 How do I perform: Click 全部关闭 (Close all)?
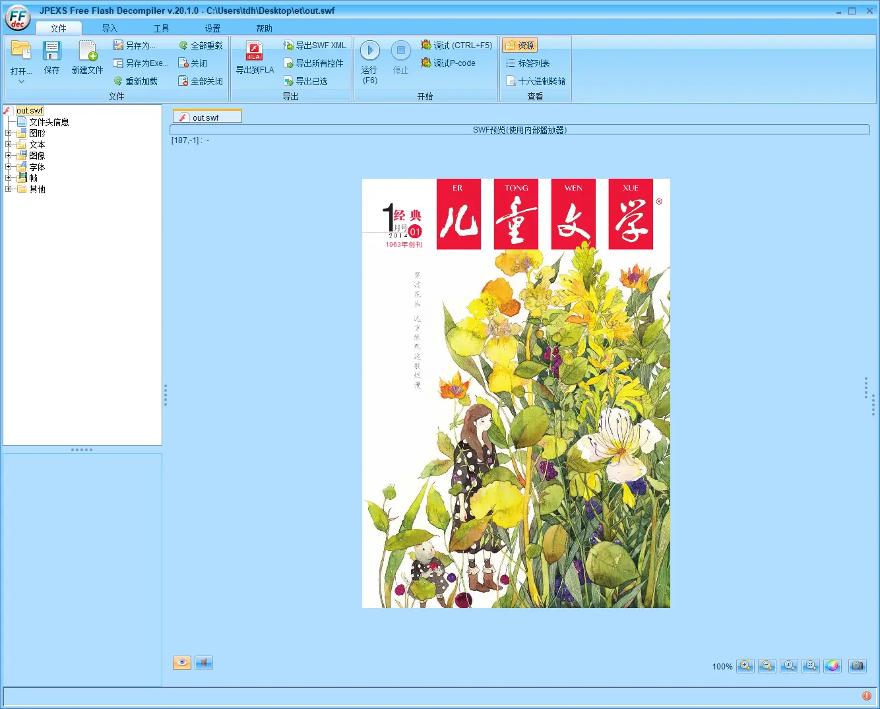tap(201, 81)
